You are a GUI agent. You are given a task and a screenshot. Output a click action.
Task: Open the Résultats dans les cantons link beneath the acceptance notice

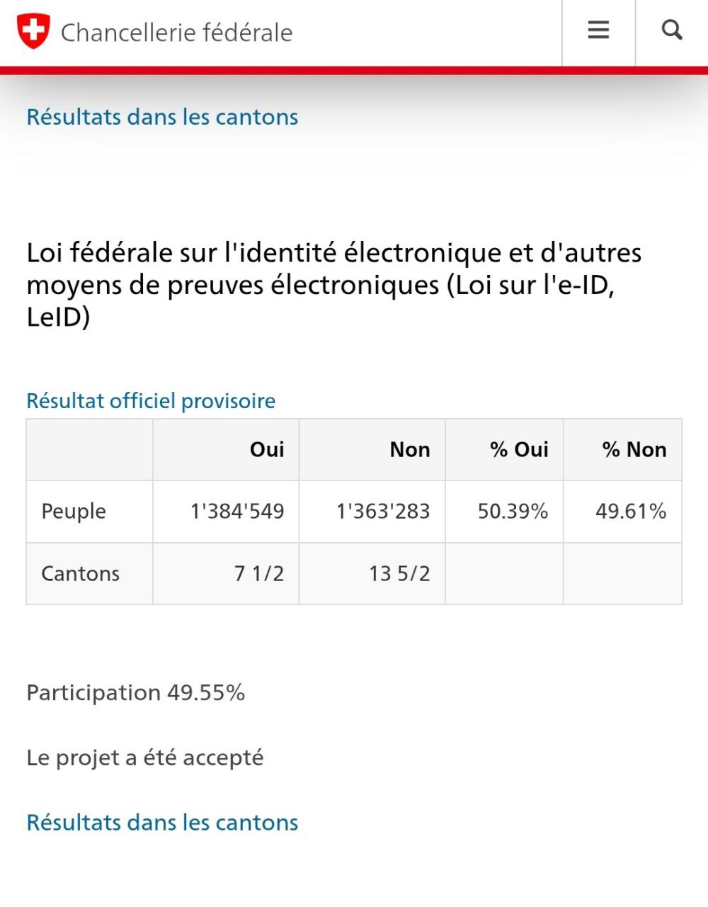coord(162,823)
